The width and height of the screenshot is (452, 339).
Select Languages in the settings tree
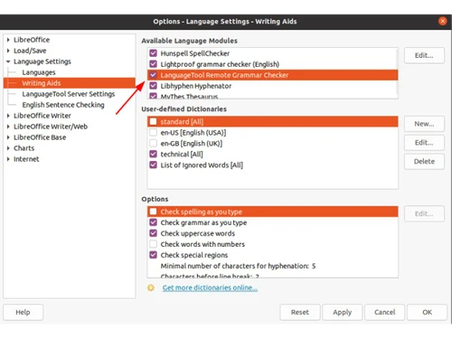[x=39, y=72]
